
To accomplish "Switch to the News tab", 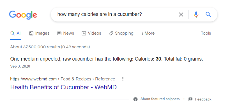I will (65, 33).
